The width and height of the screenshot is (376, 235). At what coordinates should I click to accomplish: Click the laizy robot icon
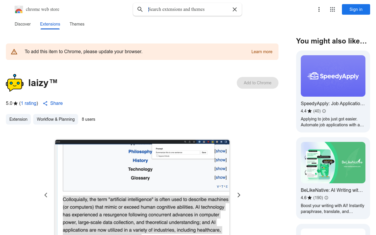point(15,83)
